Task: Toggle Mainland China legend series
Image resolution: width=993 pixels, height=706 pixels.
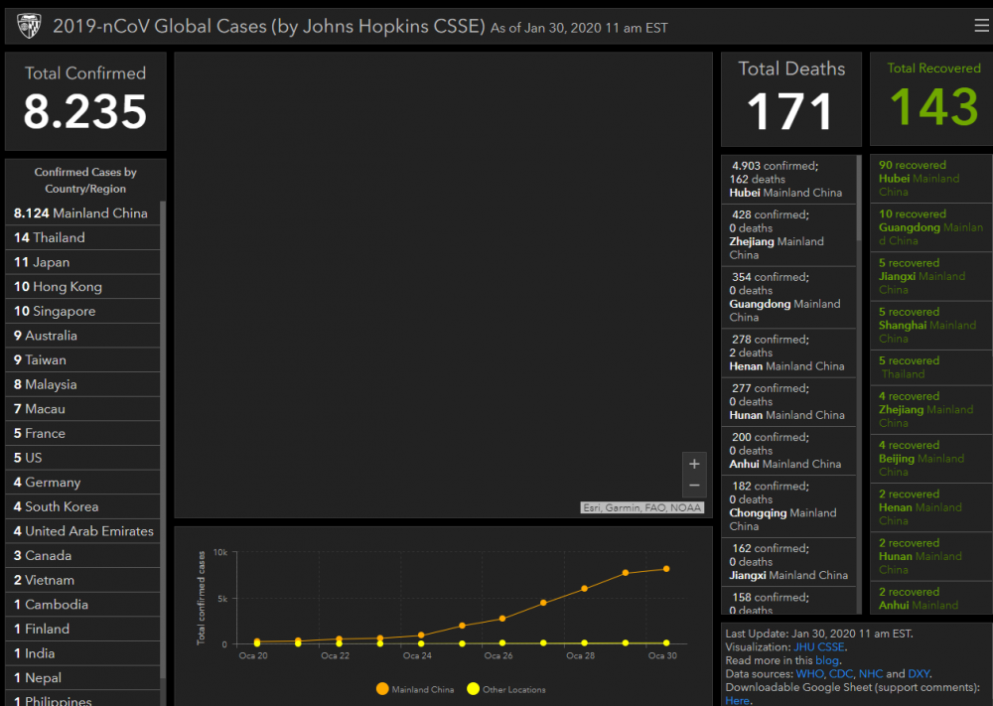Action: coord(415,689)
